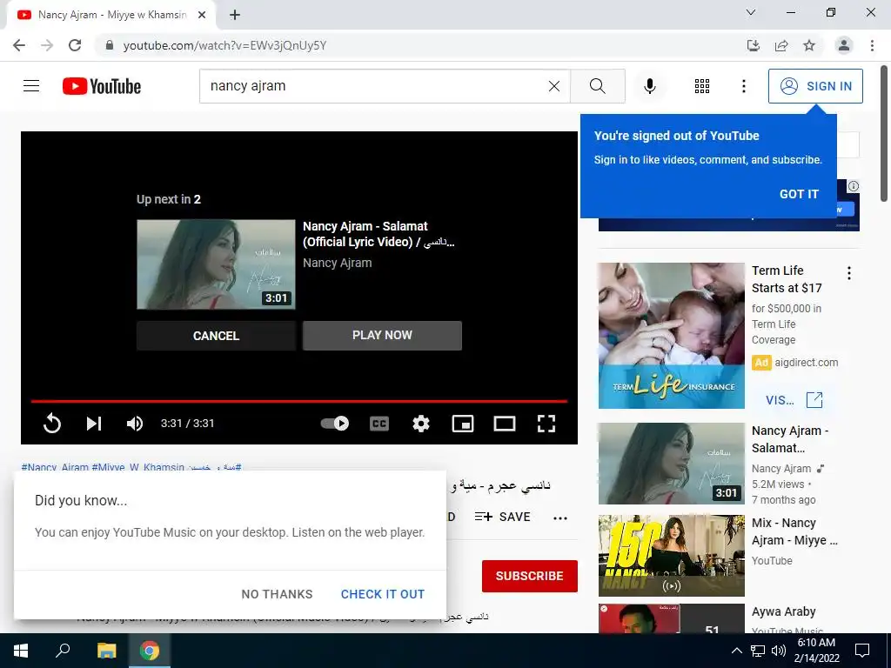The height and width of the screenshot is (668, 891).
Task: Open the Chrome profile avatar
Action: (x=844, y=45)
